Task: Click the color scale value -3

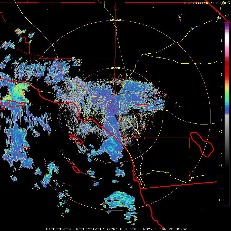Action: tap(220, 143)
